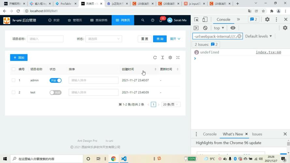Open DevTools settings gear
The image size is (290, 163).
(x=267, y=20)
